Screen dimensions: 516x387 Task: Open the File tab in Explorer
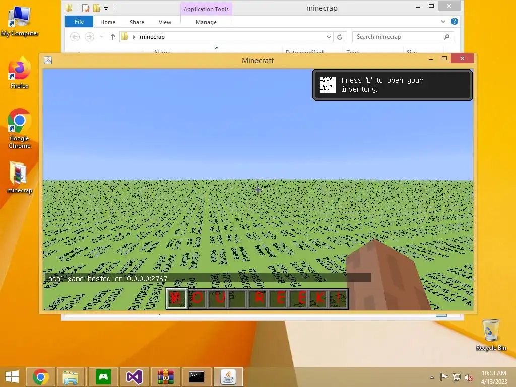pyautogui.click(x=79, y=22)
